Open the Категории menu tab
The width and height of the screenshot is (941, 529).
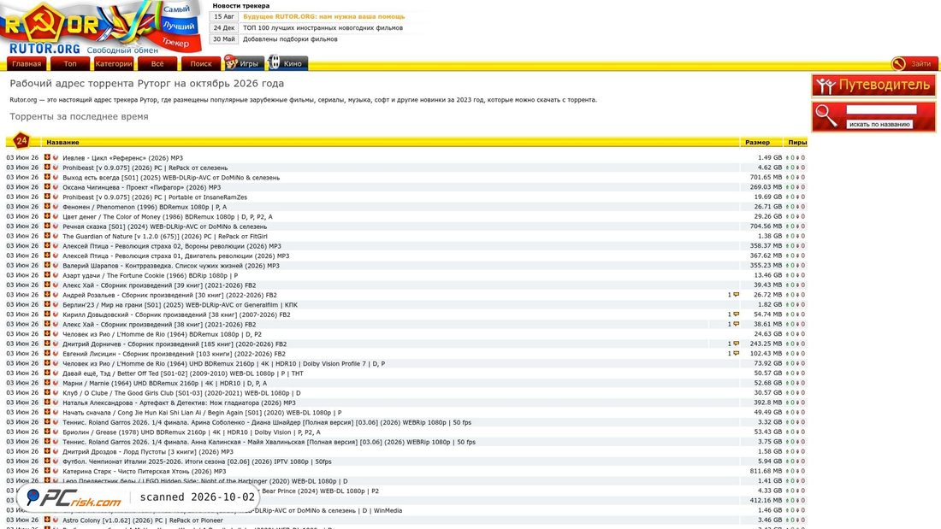pyautogui.click(x=114, y=63)
